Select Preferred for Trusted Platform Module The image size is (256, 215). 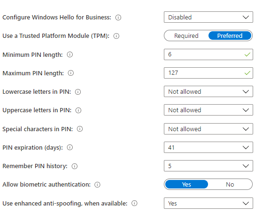tap(230, 36)
